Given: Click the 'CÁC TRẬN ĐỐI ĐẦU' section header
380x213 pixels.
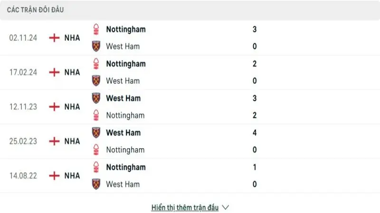Looking at the screenshot, I should click(x=36, y=9).
